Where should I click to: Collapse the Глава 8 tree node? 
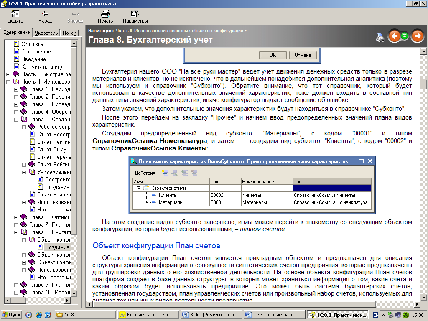click(16, 232)
